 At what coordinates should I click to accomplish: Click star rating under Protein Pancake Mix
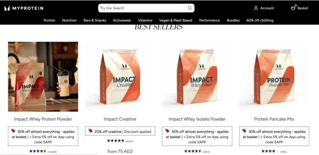(x=270, y=151)
